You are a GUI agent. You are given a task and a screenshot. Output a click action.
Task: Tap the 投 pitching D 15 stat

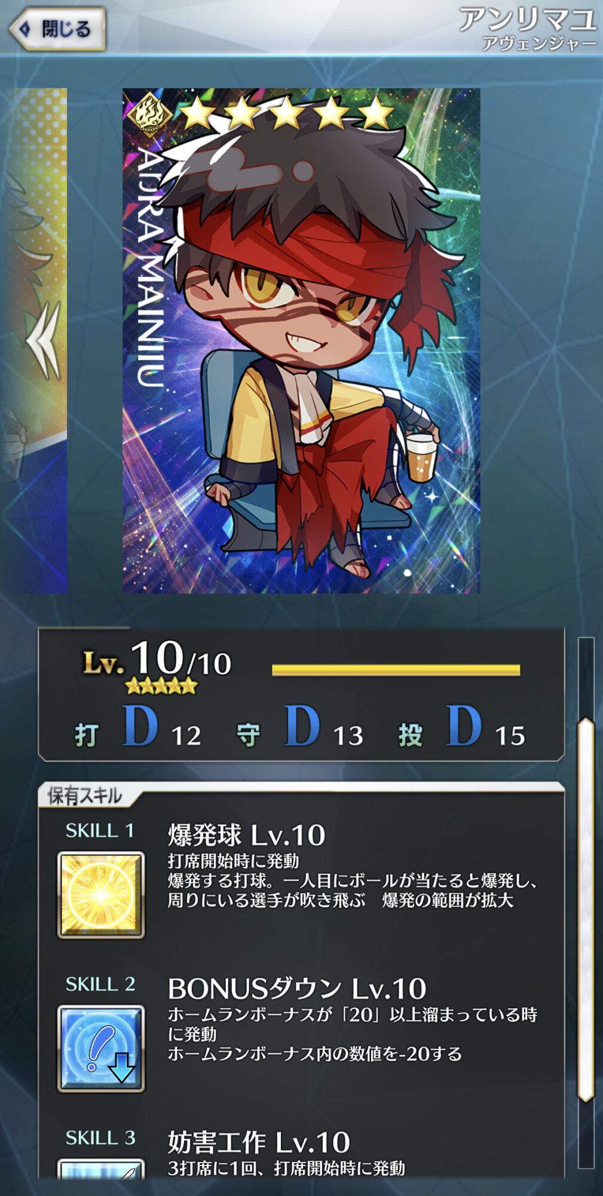coord(462,727)
